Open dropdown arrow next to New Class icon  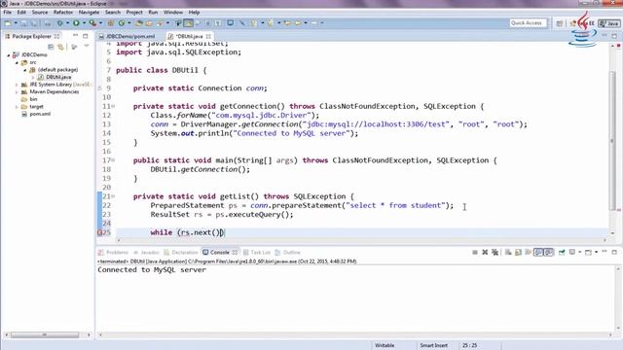click(129, 23)
